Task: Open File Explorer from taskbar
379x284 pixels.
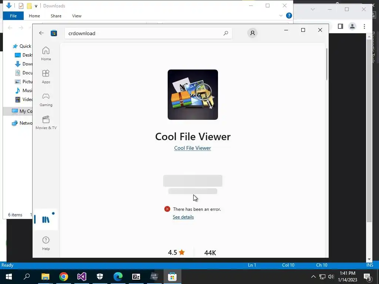Action: 45,277
